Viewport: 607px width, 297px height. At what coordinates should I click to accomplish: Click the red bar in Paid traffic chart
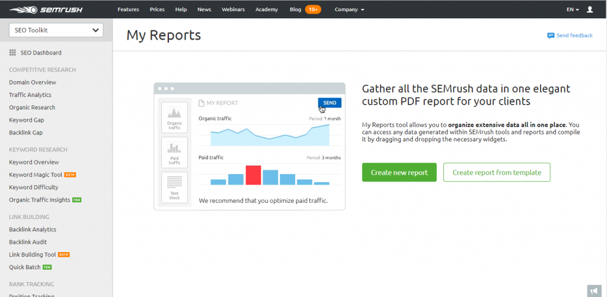coord(253,175)
